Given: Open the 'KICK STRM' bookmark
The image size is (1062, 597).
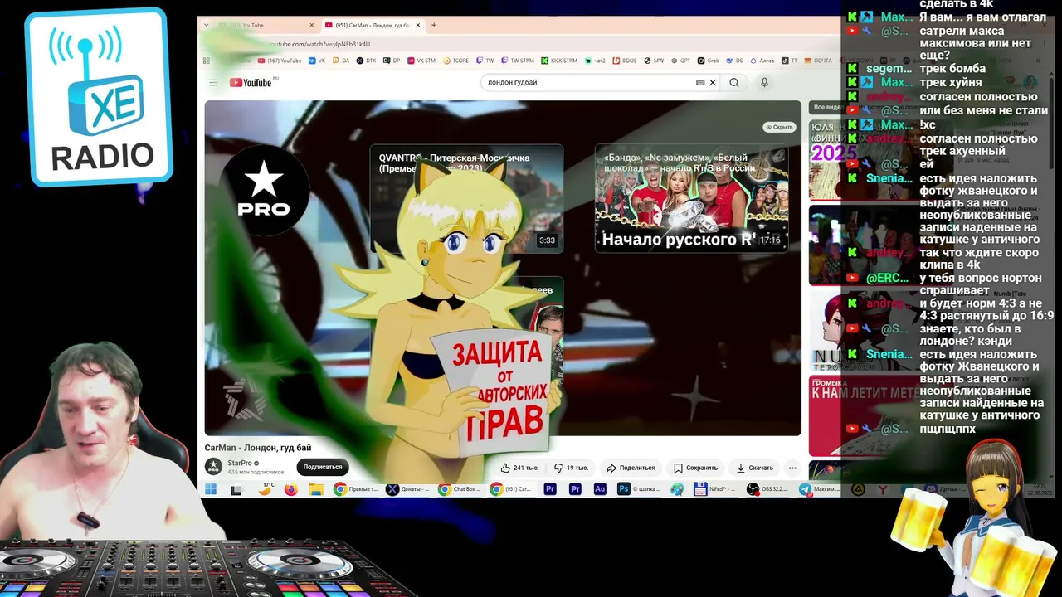Looking at the screenshot, I should click(559, 61).
